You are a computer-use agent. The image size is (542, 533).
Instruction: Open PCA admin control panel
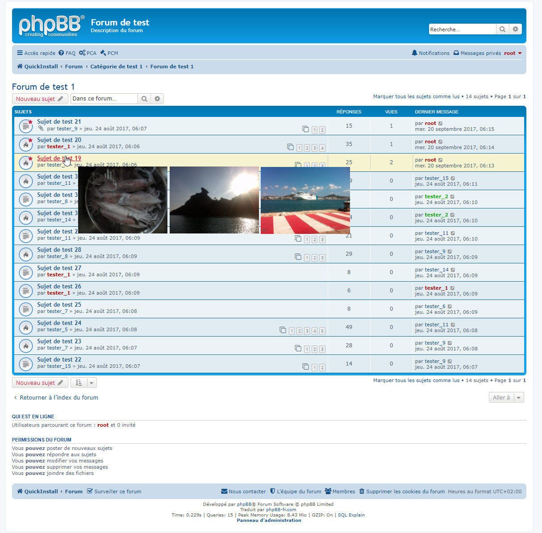coord(88,53)
